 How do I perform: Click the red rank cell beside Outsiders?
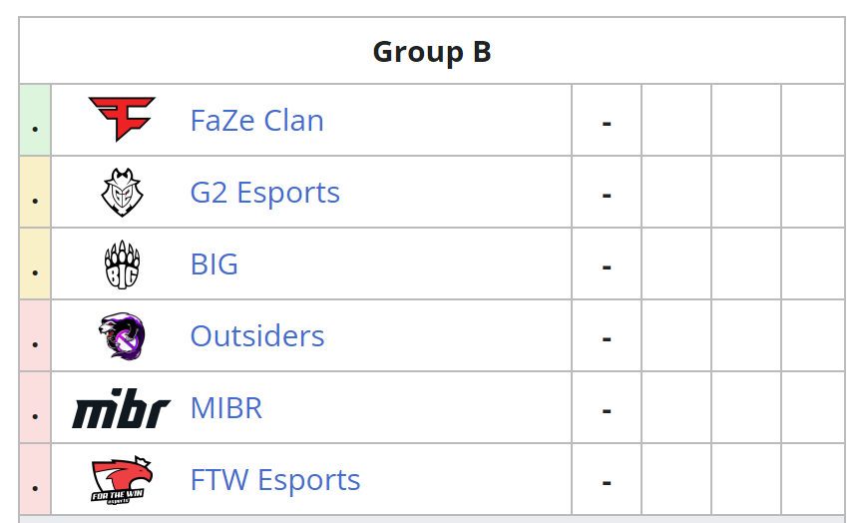tap(35, 336)
